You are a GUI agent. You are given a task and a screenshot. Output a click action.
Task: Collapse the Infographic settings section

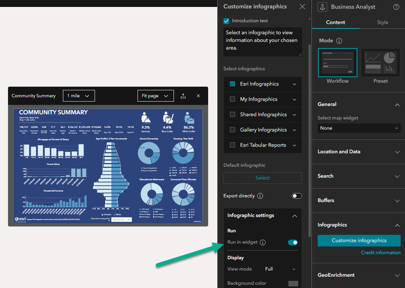coord(295,216)
